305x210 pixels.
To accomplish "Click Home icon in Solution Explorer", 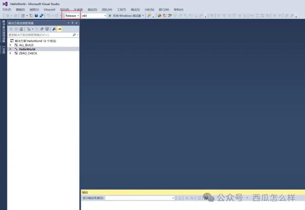I will pos(21,29).
